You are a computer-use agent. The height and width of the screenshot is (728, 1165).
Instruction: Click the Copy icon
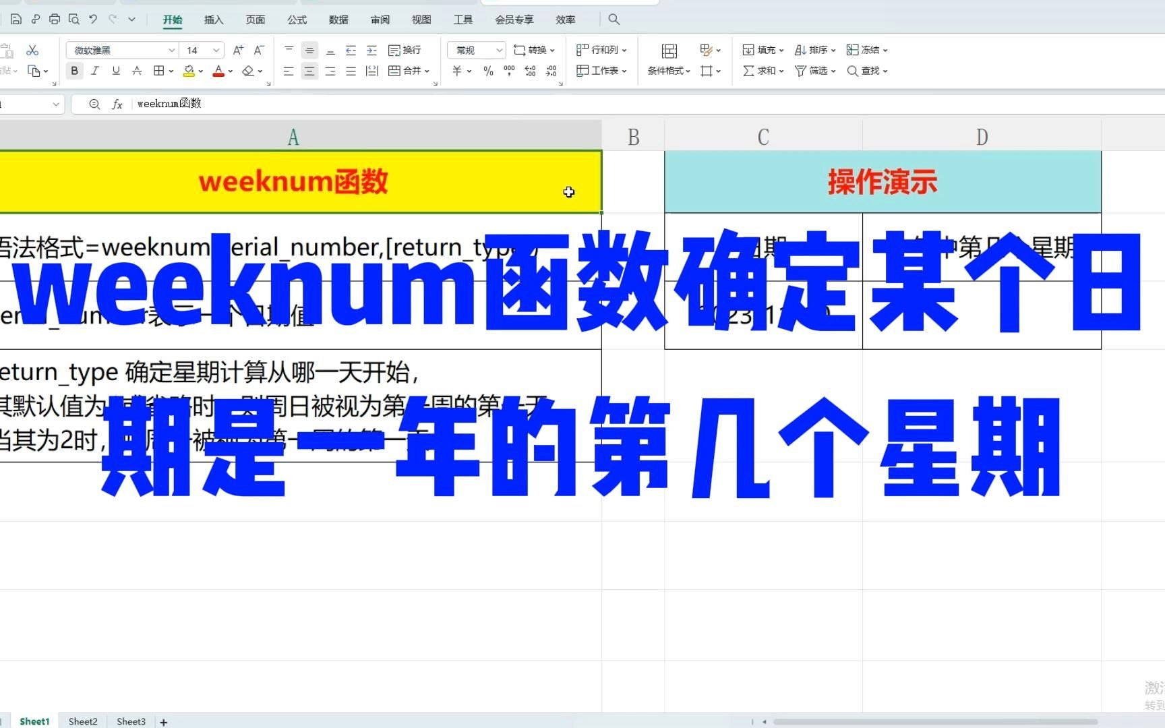click(x=34, y=71)
